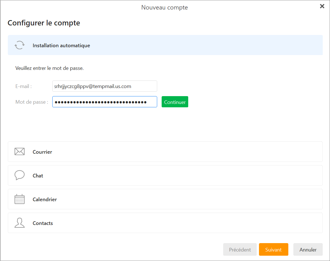330x261 pixels.
Task: Click the "E-mail :" field label
Action: [x=23, y=86]
